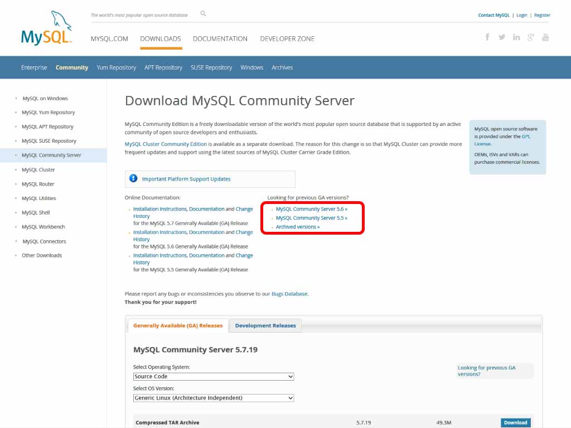The width and height of the screenshot is (571, 428).
Task: Open MySQL Utilities sidebar item
Action: pyautogui.click(x=39, y=198)
